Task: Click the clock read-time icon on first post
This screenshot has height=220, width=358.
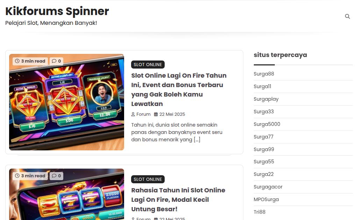Action: tap(17, 61)
